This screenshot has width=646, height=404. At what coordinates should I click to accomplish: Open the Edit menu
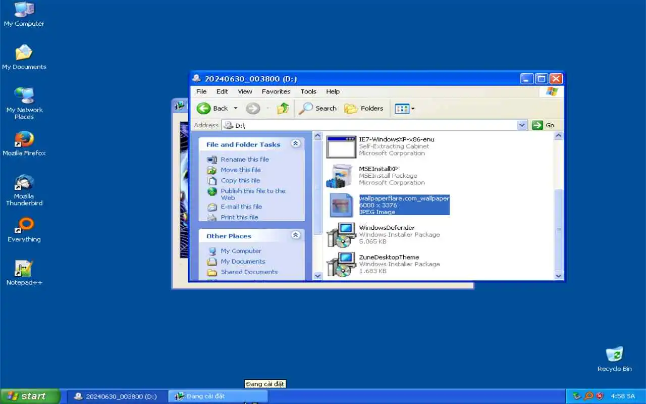point(222,91)
